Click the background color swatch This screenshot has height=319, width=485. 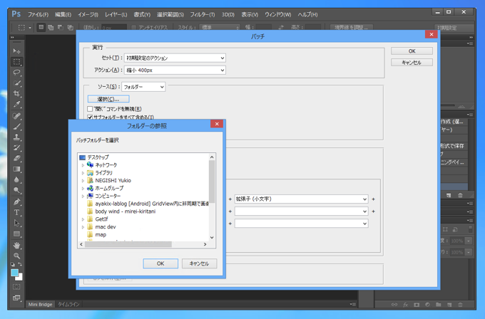pos(20,278)
